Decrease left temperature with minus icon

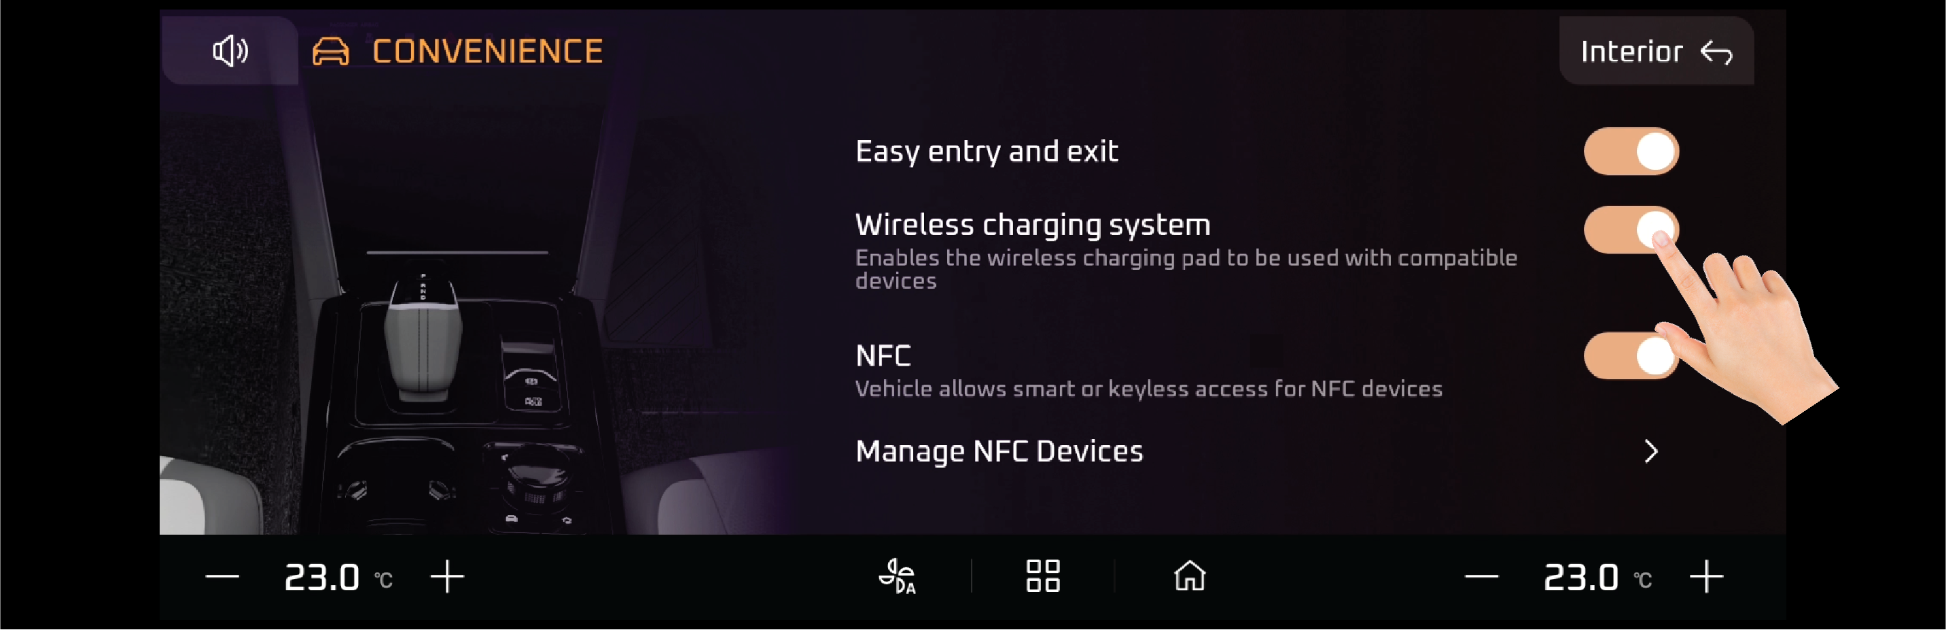pyautogui.click(x=222, y=578)
